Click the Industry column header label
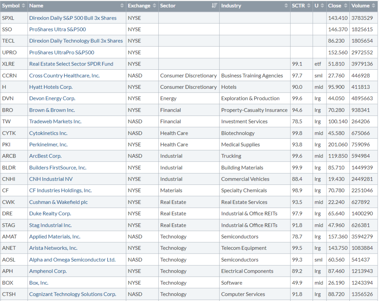This screenshot has height=301, width=379. point(231,5)
